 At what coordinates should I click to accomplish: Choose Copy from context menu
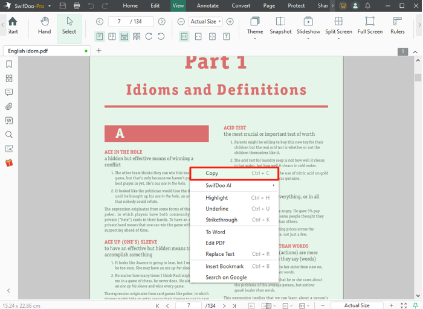coord(234,173)
